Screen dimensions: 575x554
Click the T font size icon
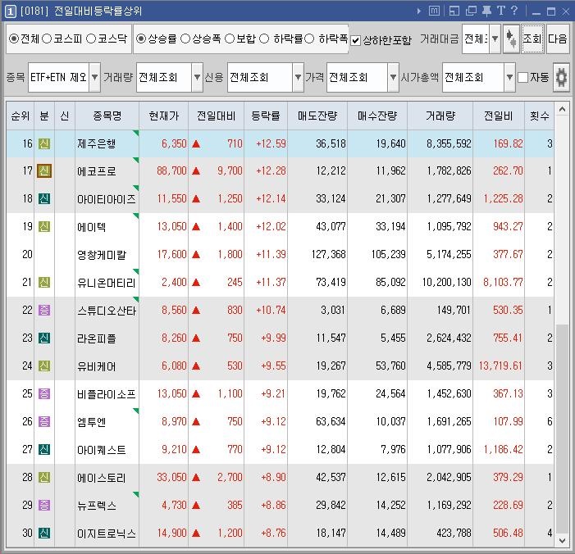coord(501,11)
